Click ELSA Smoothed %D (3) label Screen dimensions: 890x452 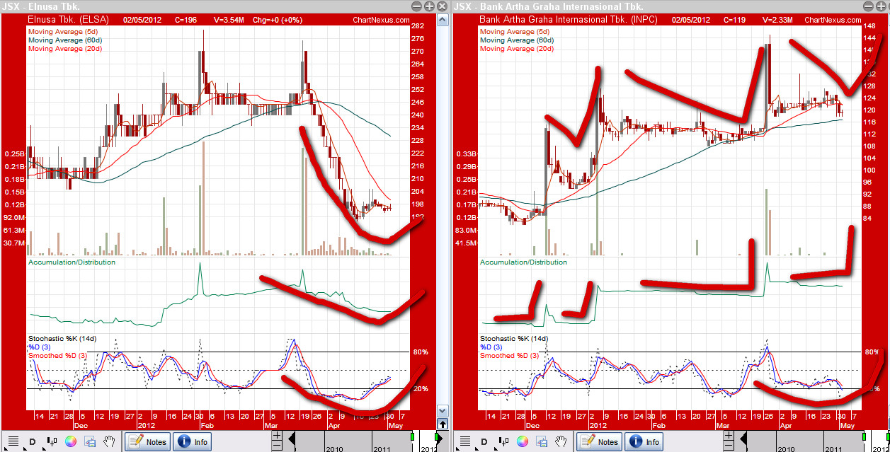(58, 355)
